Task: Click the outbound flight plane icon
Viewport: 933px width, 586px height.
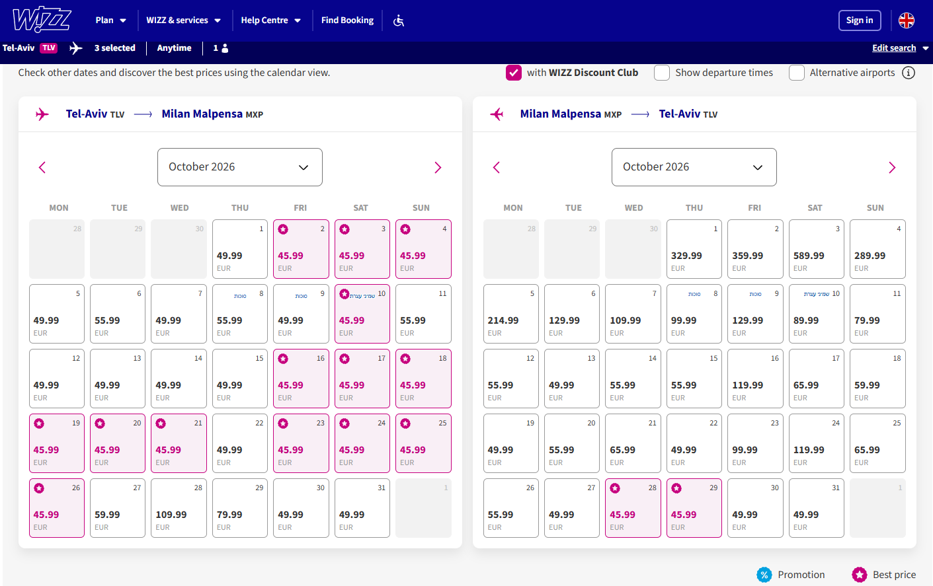Action: point(42,114)
